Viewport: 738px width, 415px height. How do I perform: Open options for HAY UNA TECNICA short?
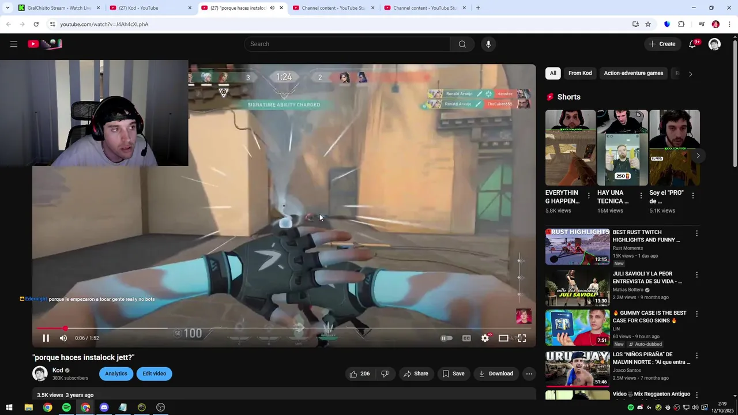[x=641, y=196]
